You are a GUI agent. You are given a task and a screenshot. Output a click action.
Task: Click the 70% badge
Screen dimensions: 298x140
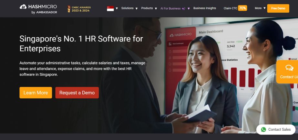(x=242, y=8)
